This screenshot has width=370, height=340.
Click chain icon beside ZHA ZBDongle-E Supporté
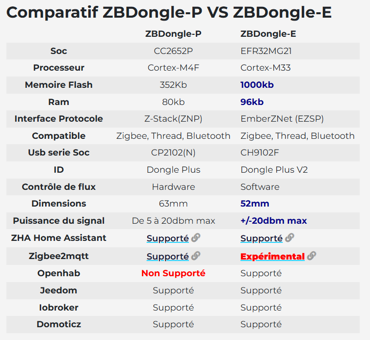(x=290, y=238)
